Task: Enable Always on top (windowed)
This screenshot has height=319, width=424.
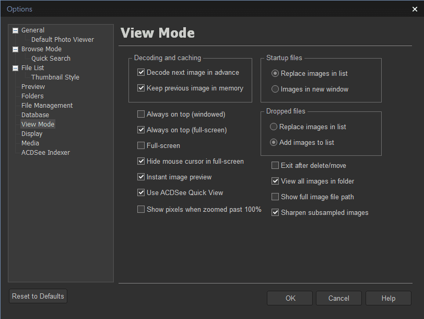Action: pos(141,114)
